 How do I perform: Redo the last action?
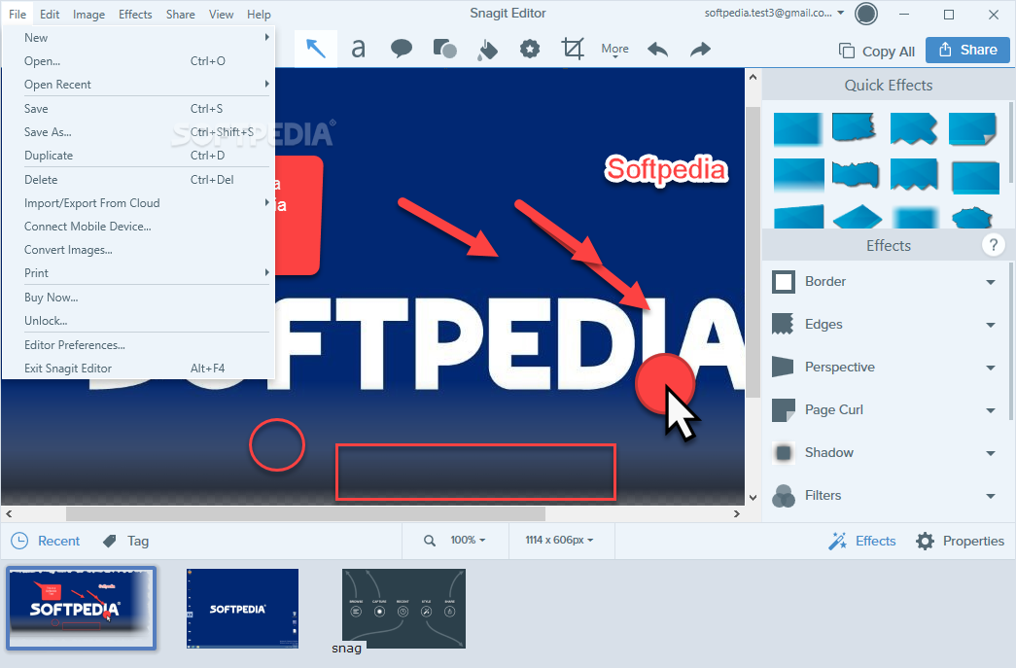pos(700,50)
